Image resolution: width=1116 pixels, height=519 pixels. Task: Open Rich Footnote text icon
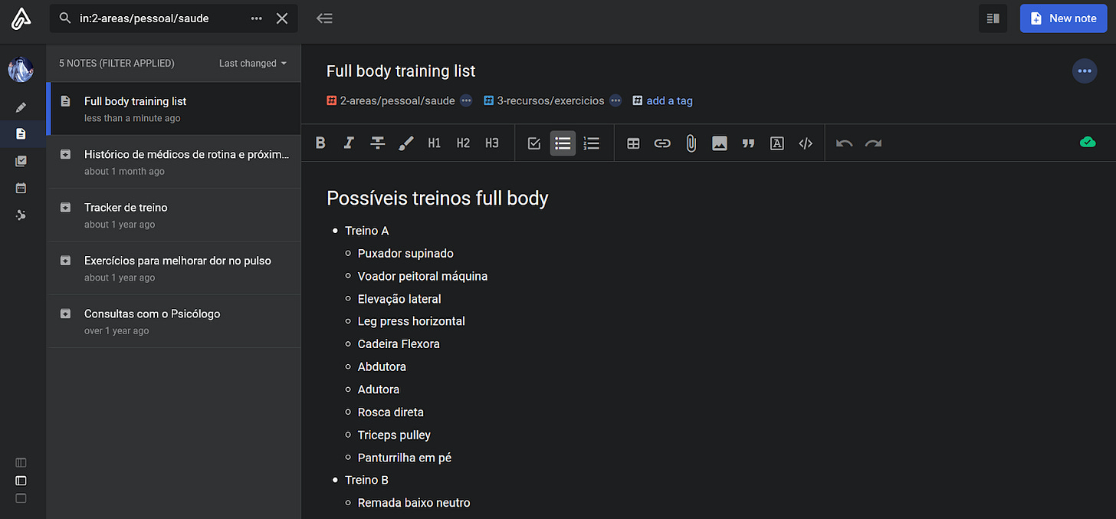click(x=776, y=143)
